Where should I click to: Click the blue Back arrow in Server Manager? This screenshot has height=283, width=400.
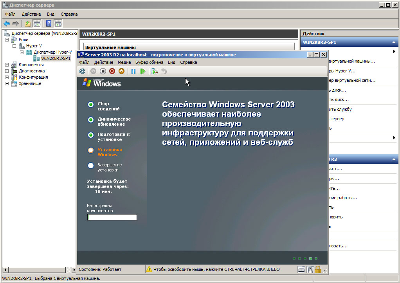7,23
